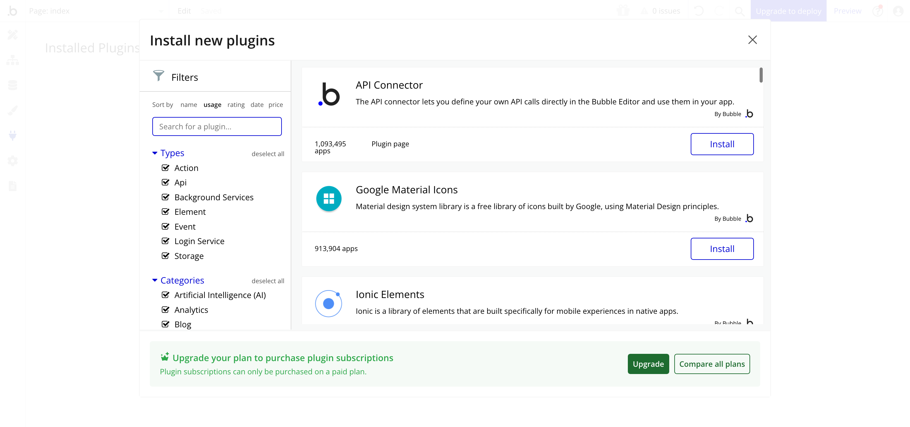Close the Install new plugins dialog

752,40
